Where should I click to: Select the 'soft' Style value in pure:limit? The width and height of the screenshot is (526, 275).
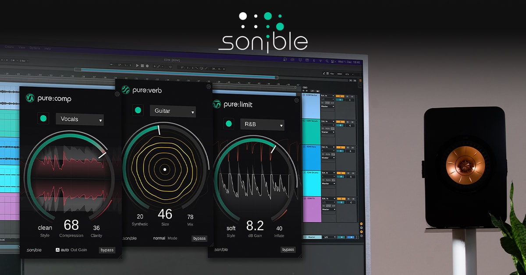(231, 228)
